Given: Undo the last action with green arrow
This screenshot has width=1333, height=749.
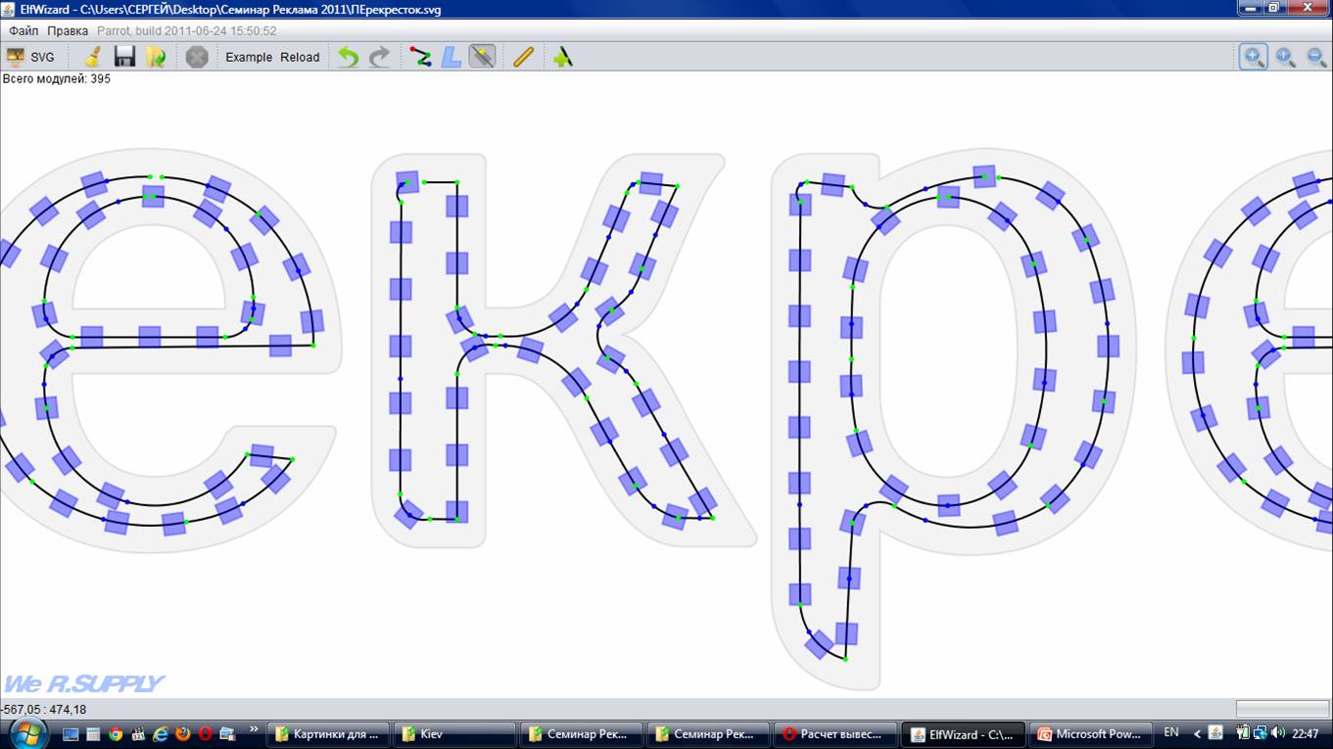Looking at the screenshot, I should (348, 57).
